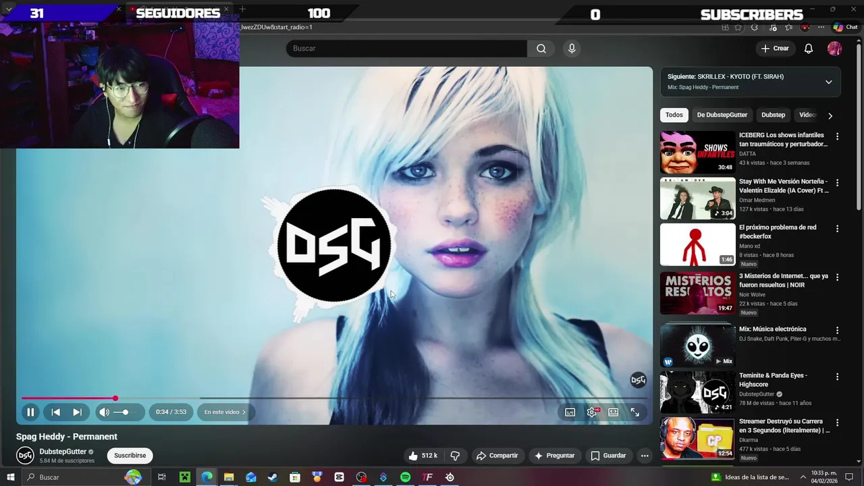Select the 'Dubstep' filter chip
This screenshot has width=864, height=486.
(774, 115)
